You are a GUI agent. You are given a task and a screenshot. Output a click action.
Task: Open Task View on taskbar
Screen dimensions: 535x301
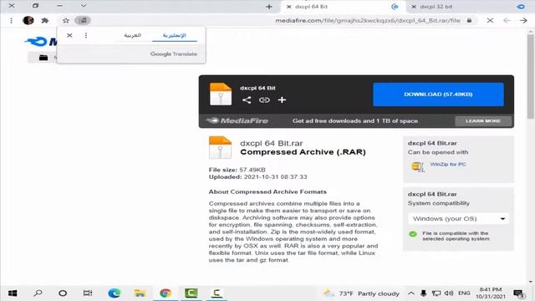click(88, 293)
